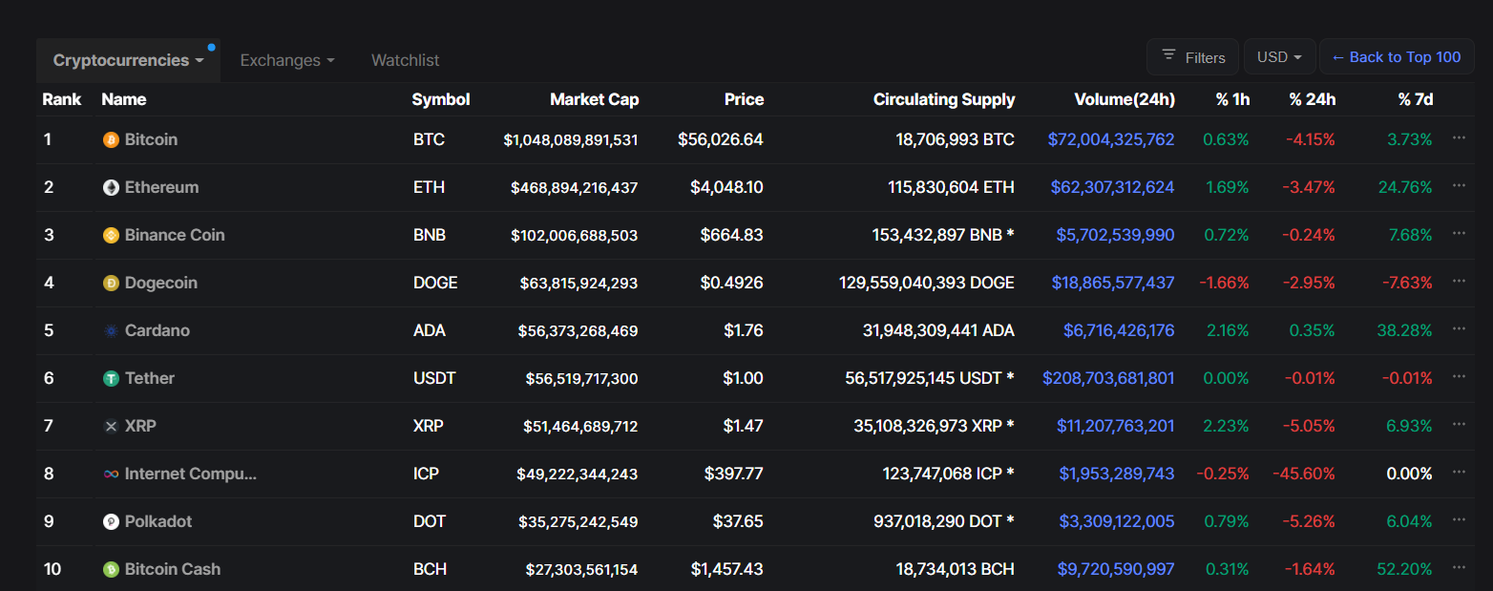Sort by the Name column header

tap(124, 99)
